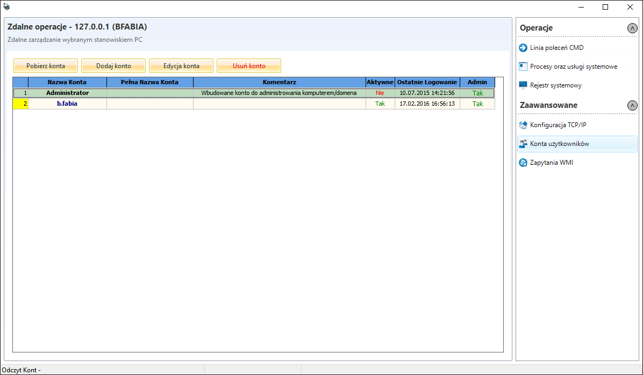This screenshot has height=375, width=643.
Task: Sort by Ostatnie Logowanie column header
Action: pos(427,82)
